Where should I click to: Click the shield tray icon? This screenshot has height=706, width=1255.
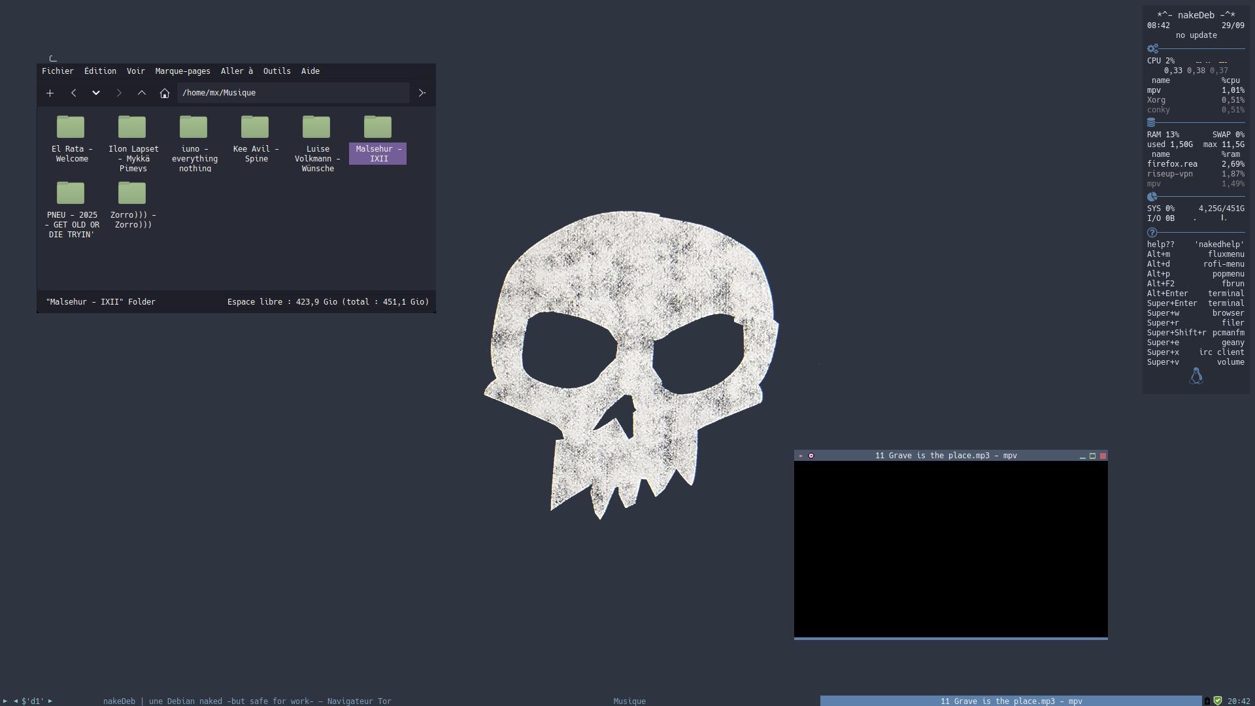point(1218,701)
